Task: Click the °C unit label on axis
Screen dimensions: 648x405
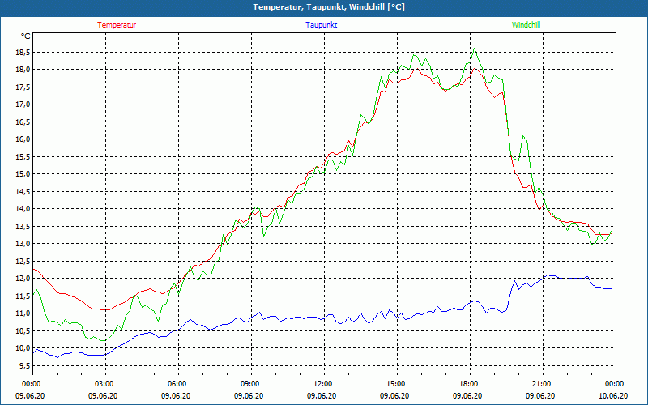Action: [x=25, y=36]
